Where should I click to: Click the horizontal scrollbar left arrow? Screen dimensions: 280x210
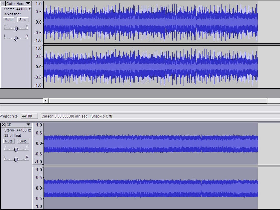[x=46, y=101]
